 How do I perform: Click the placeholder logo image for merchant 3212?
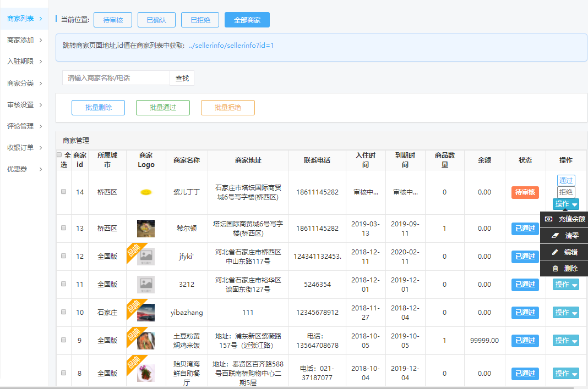coord(146,285)
